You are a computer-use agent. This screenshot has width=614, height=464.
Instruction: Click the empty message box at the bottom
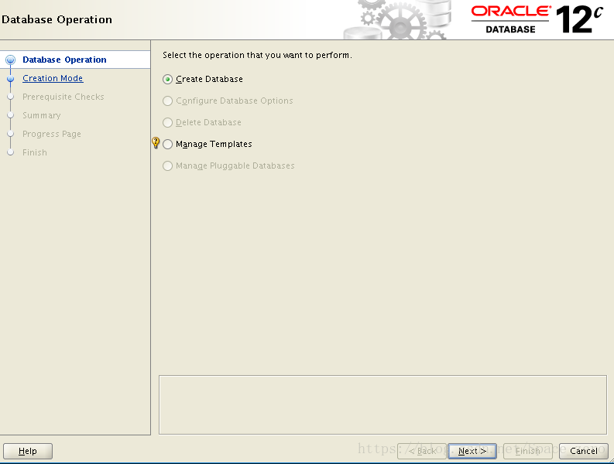[382, 405]
